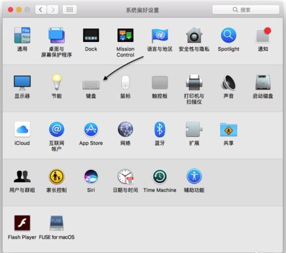Image resolution: width=286 pixels, height=253 pixels.
Task: Click the back navigation arrow
Action: pyautogui.click(x=41, y=10)
